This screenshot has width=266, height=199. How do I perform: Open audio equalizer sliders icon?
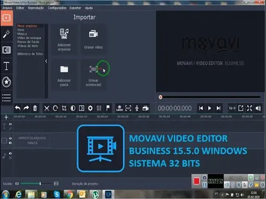point(99,108)
